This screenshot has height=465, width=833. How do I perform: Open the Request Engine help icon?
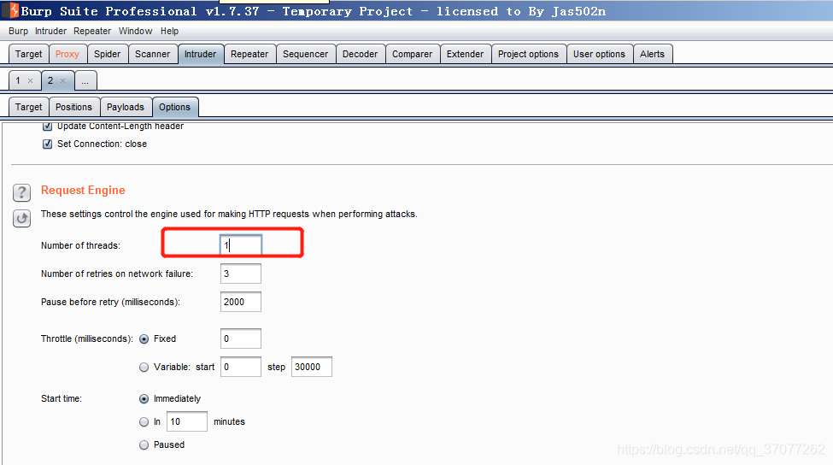(21, 192)
